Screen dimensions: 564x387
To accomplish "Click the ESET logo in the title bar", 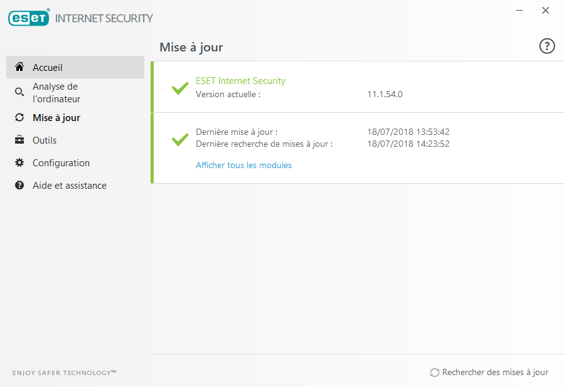I will point(29,18).
